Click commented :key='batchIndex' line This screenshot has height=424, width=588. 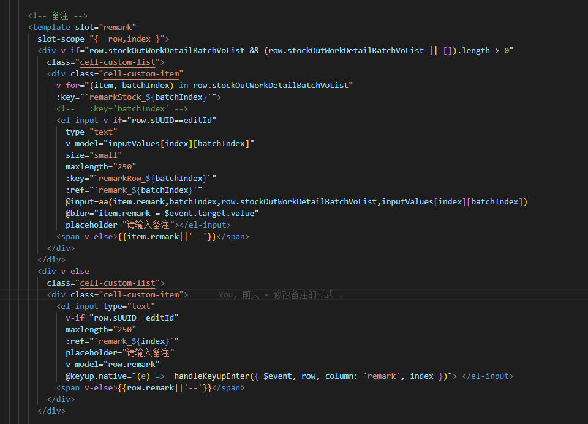coord(122,109)
